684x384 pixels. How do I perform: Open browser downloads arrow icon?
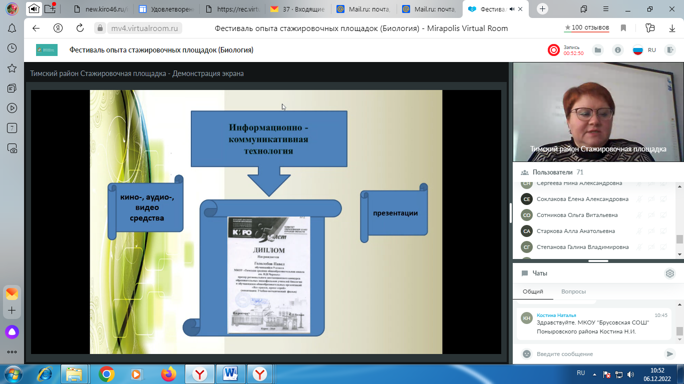click(672, 28)
